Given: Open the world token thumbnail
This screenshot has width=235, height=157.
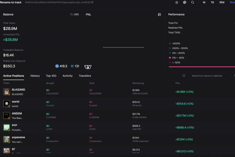Looking at the screenshot, I should pyautogui.click(x=7, y=104).
